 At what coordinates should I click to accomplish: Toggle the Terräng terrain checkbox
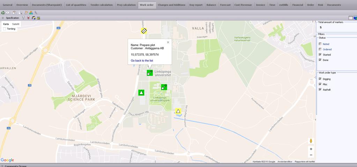click(x=5, y=29)
